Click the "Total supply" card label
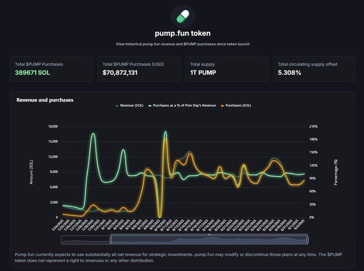 coord(202,64)
